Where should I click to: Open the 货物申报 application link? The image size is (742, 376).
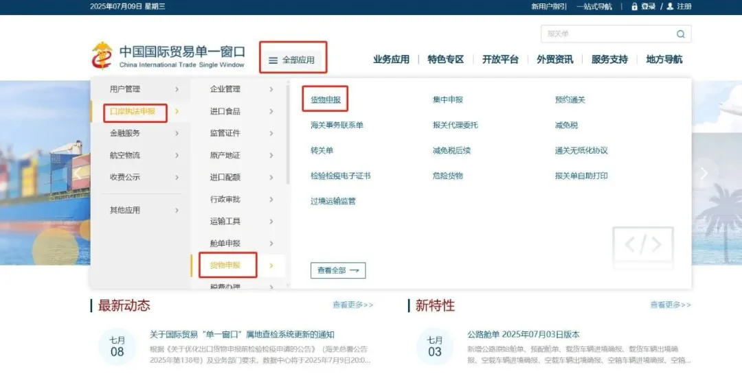326,99
